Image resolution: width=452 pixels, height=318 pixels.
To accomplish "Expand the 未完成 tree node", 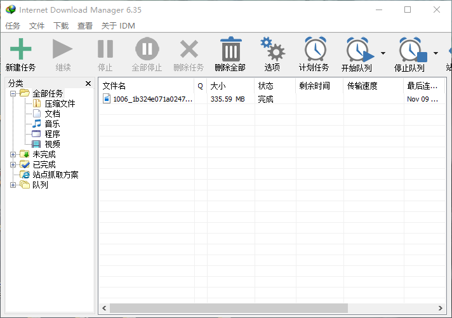I will [13, 154].
